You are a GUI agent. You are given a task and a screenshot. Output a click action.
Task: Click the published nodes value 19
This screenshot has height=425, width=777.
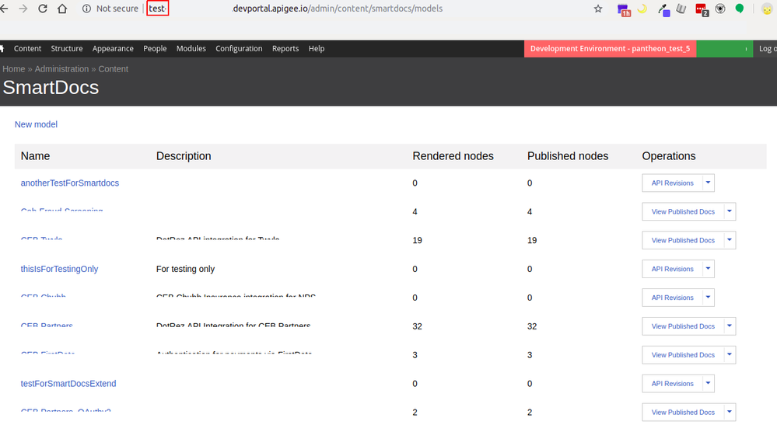[532, 240]
